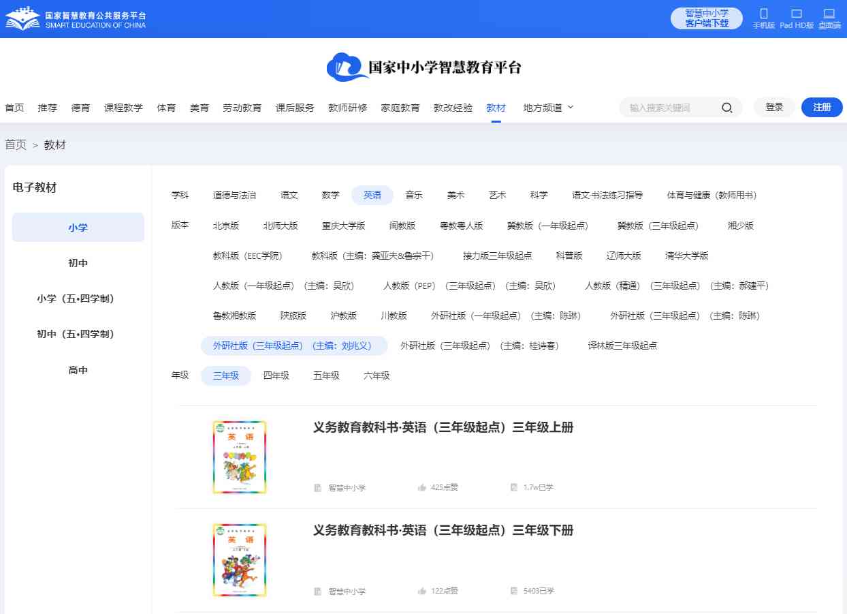This screenshot has width=847, height=614.
Task: Open the 教师研修 navigation tab
Action: pos(347,108)
